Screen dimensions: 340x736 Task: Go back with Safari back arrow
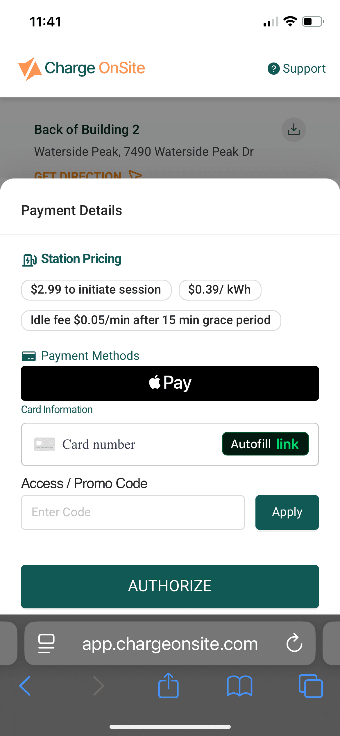pos(25,686)
